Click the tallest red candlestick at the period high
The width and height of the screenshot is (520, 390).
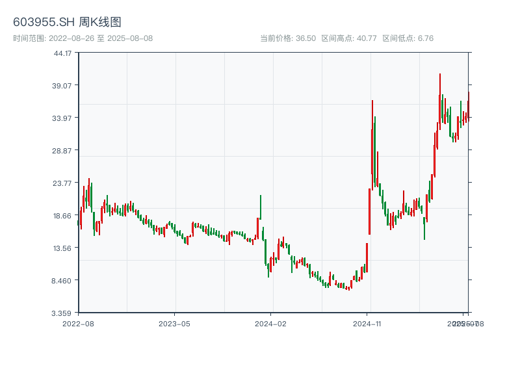[x=440, y=101]
